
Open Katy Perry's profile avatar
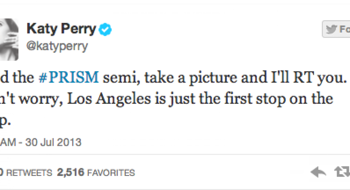[9, 39]
